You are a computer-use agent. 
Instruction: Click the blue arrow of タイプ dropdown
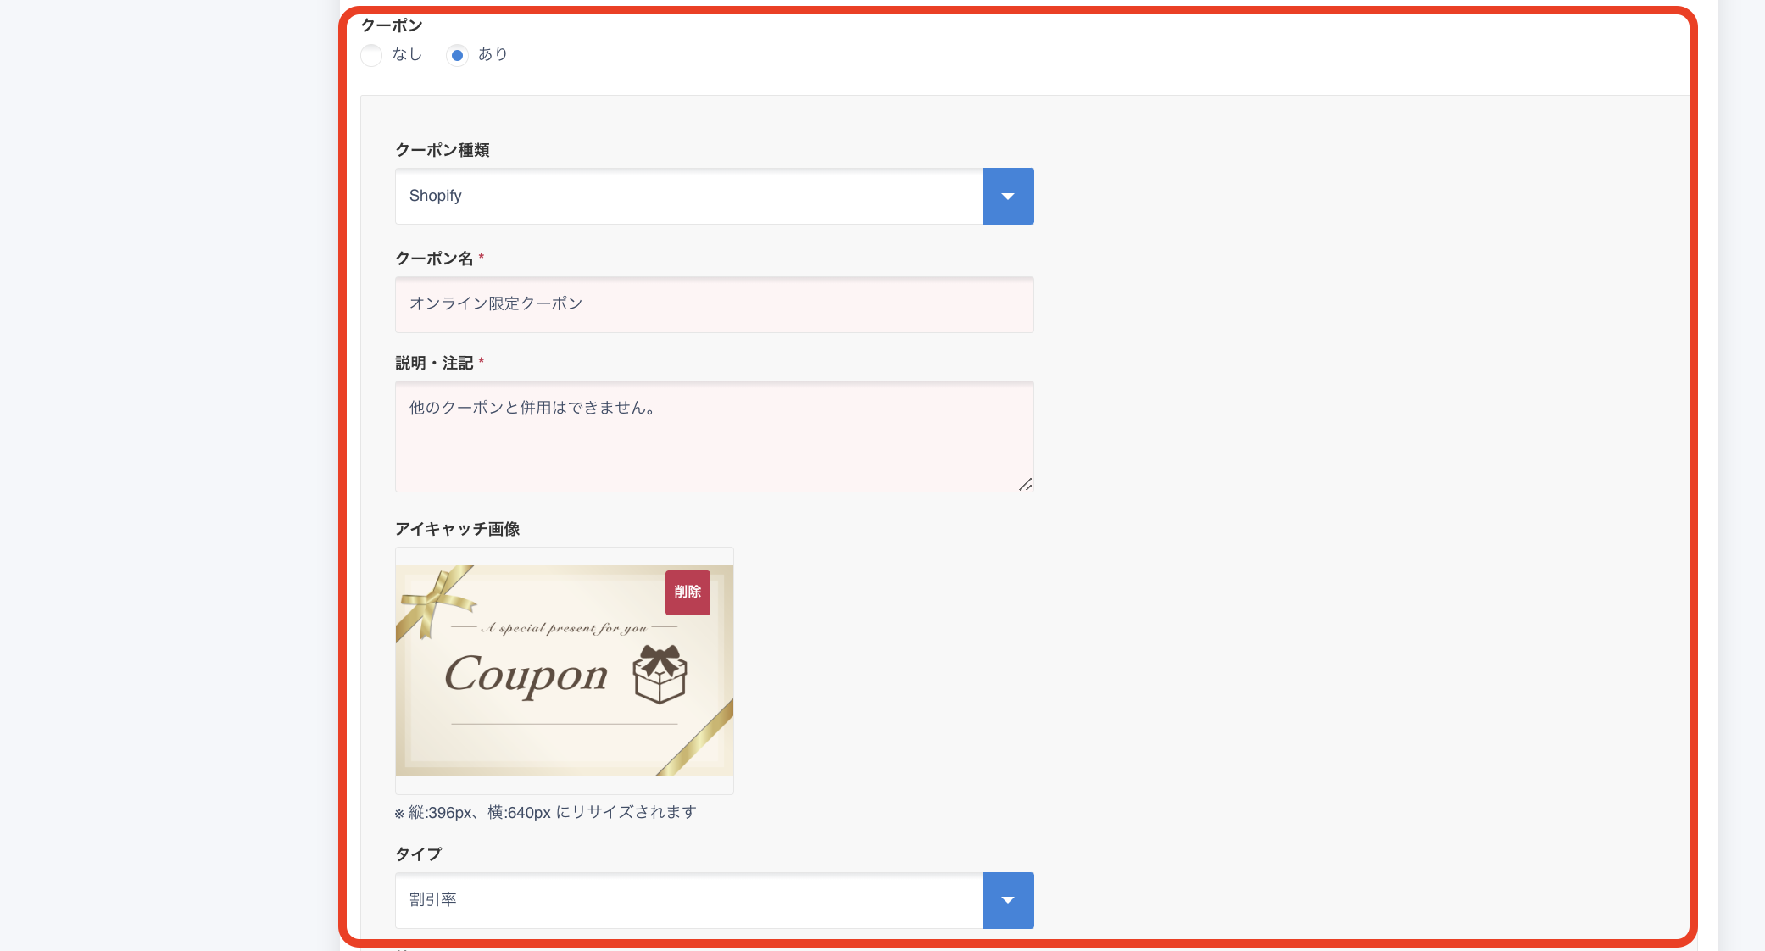[x=1008, y=900]
